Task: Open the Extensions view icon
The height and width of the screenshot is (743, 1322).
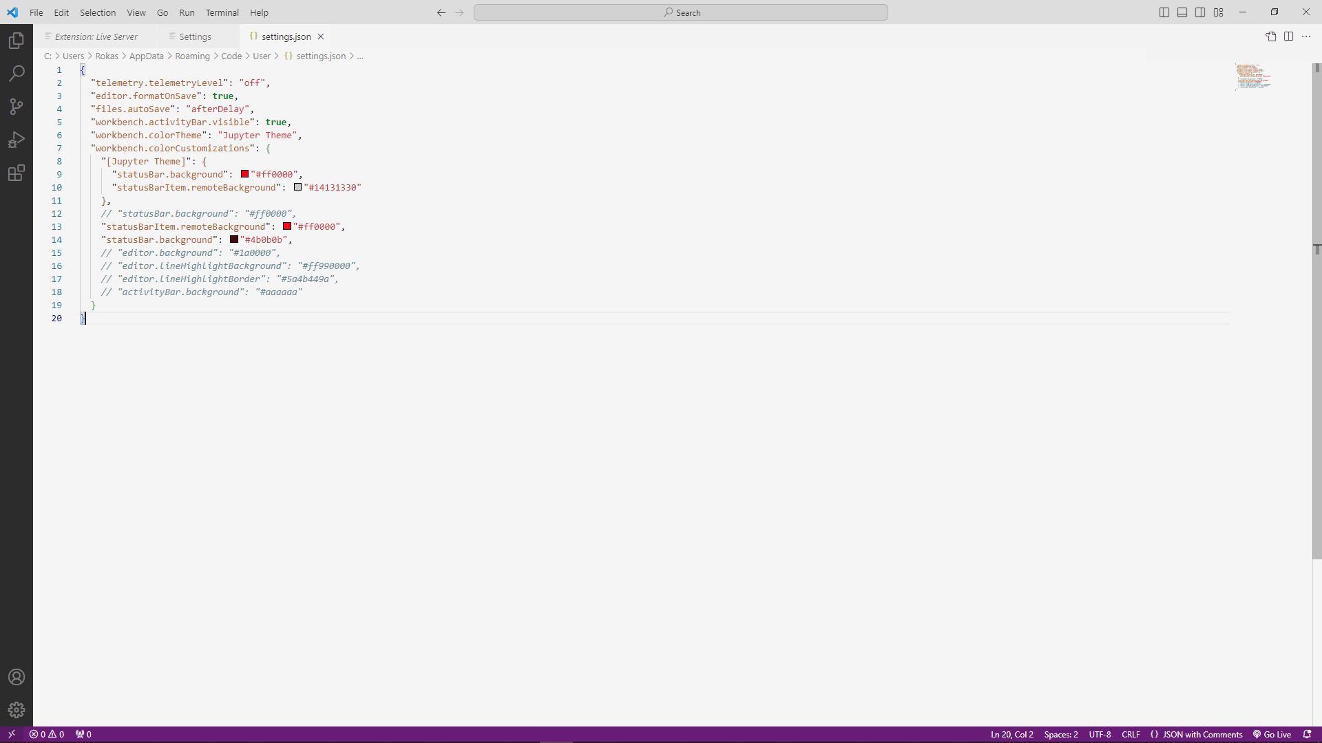Action: coord(16,173)
